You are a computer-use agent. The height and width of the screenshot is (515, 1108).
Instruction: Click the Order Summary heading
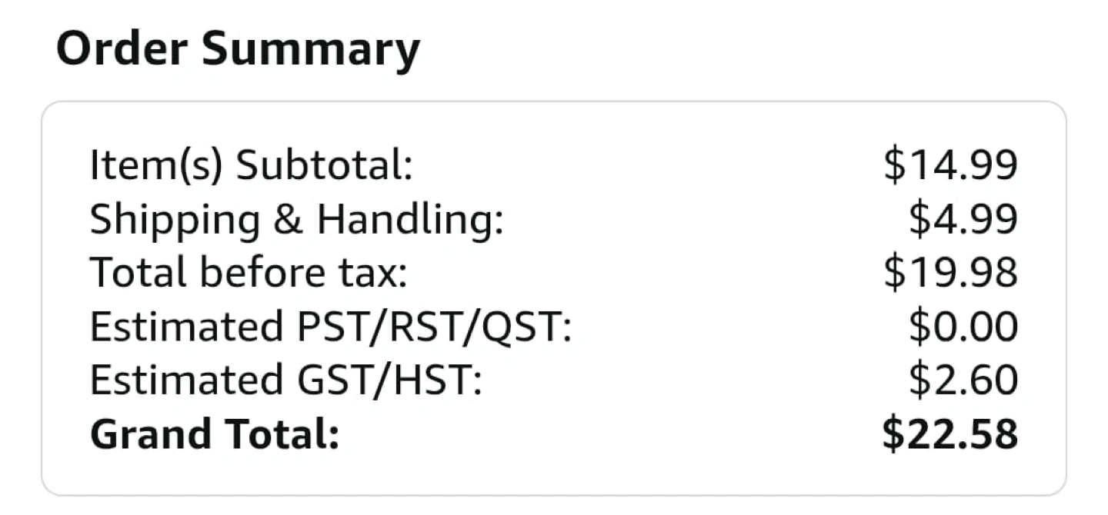(x=238, y=50)
